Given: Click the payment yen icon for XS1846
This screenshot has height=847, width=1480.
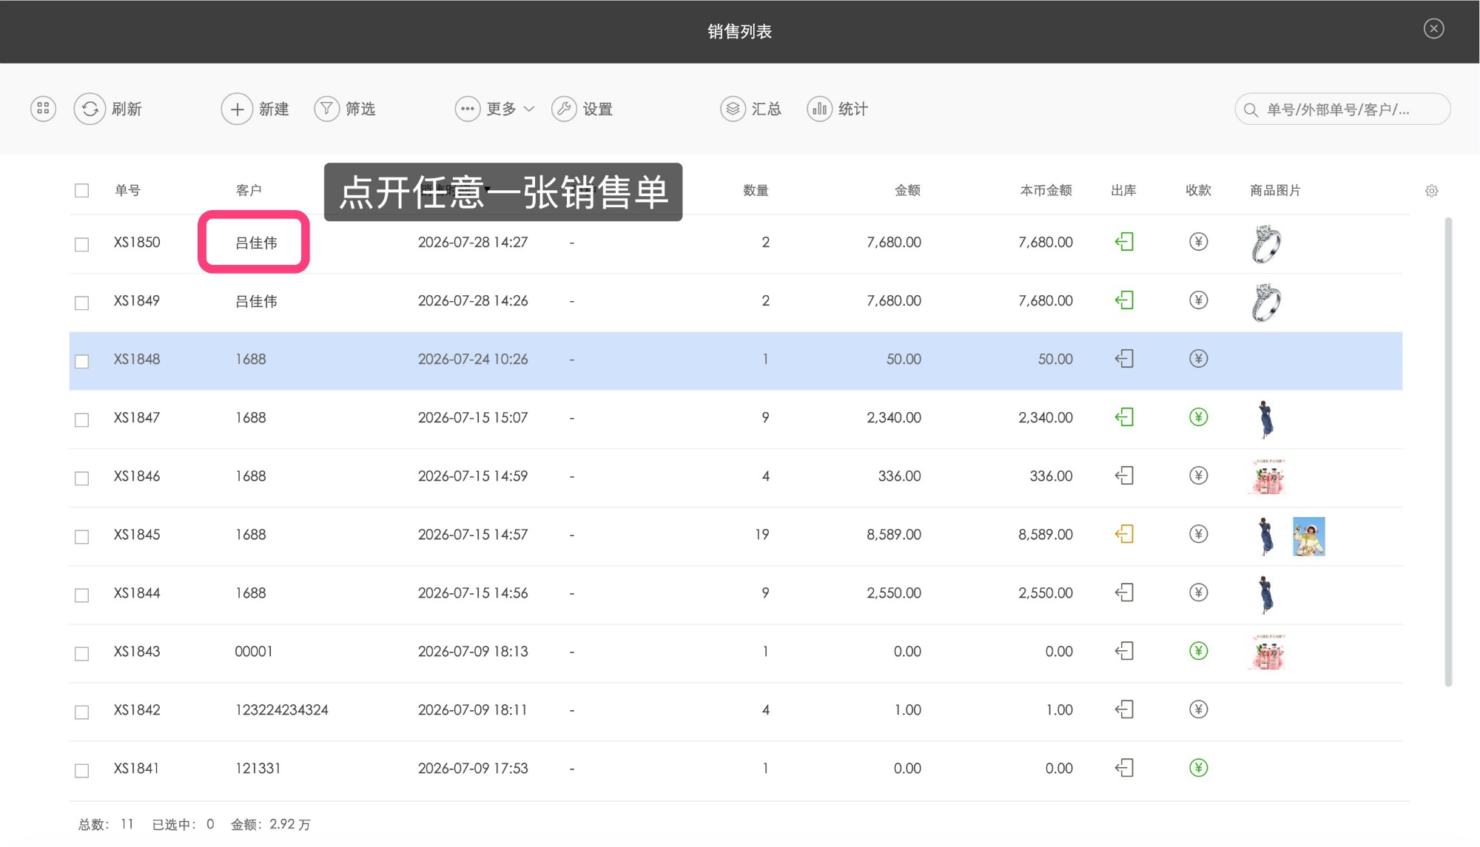Looking at the screenshot, I should (x=1198, y=476).
